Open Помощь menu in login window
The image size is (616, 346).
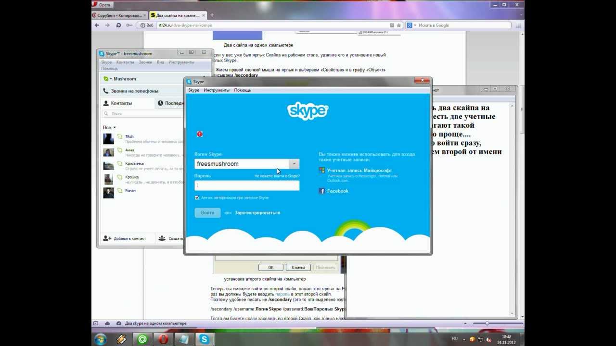tap(243, 90)
